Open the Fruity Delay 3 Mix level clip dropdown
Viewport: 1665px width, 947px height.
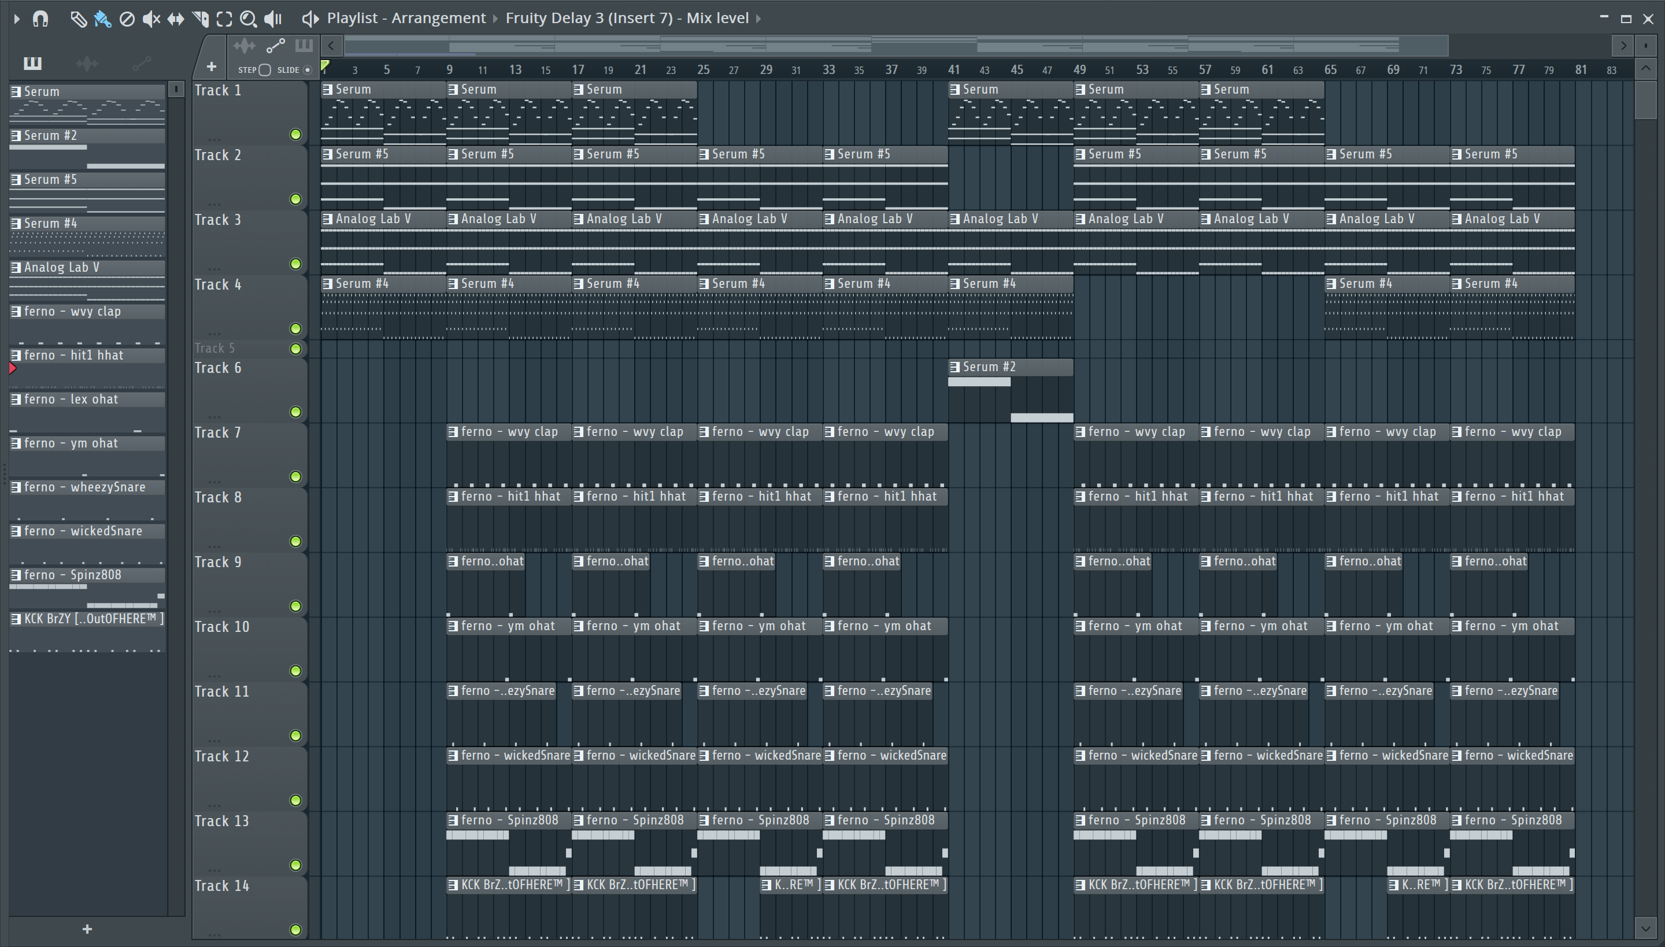(627, 19)
